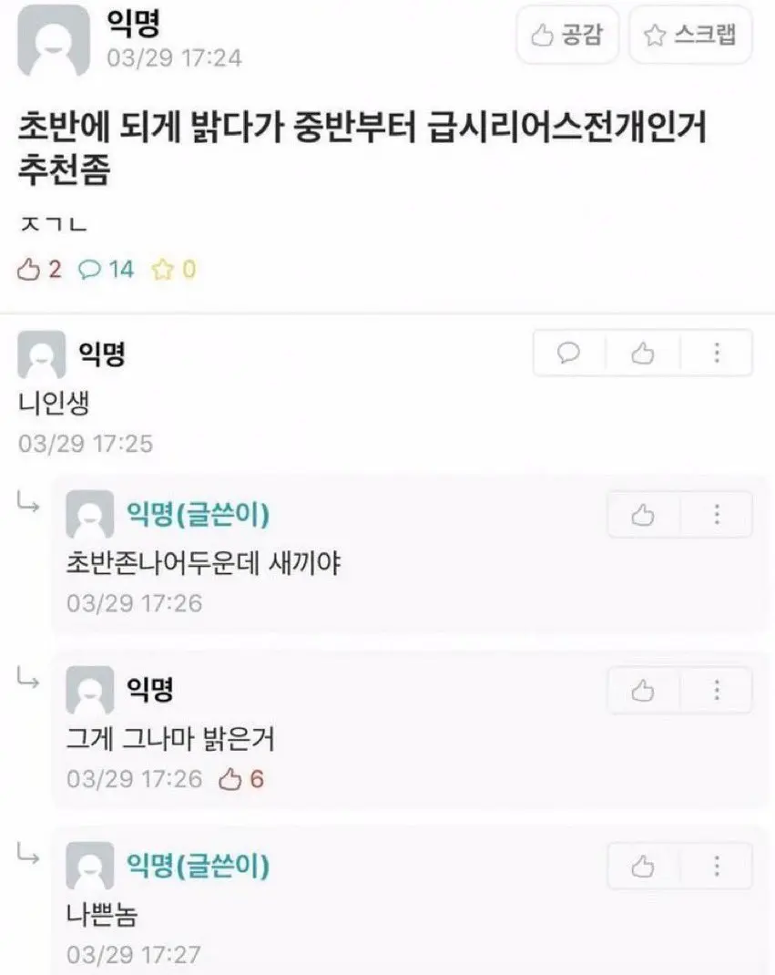The width and height of the screenshot is (775, 975).
Task: Open the three-dot menu on 나쁜놈 reply
Action: (717, 867)
